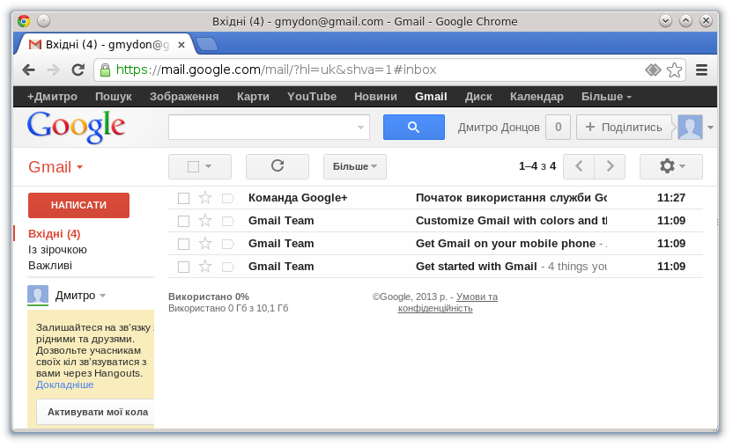The height and width of the screenshot is (447, 733).
Task: Check the box for the Команда Google+ message
Action: click(184, 199)
